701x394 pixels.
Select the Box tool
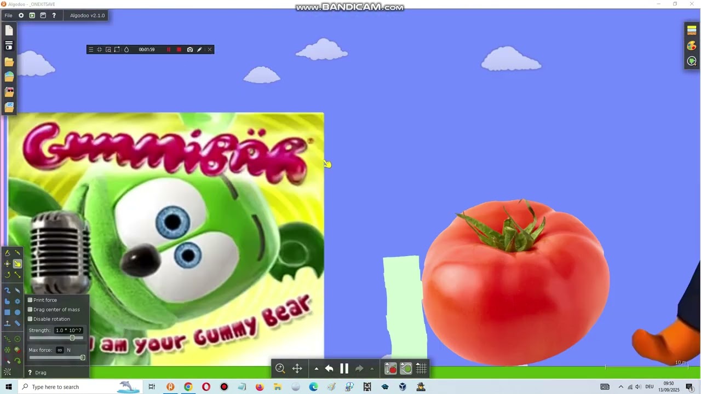(x=7, y=312)
